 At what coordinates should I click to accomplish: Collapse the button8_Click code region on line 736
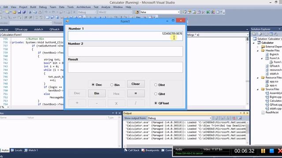coord(11,43)
